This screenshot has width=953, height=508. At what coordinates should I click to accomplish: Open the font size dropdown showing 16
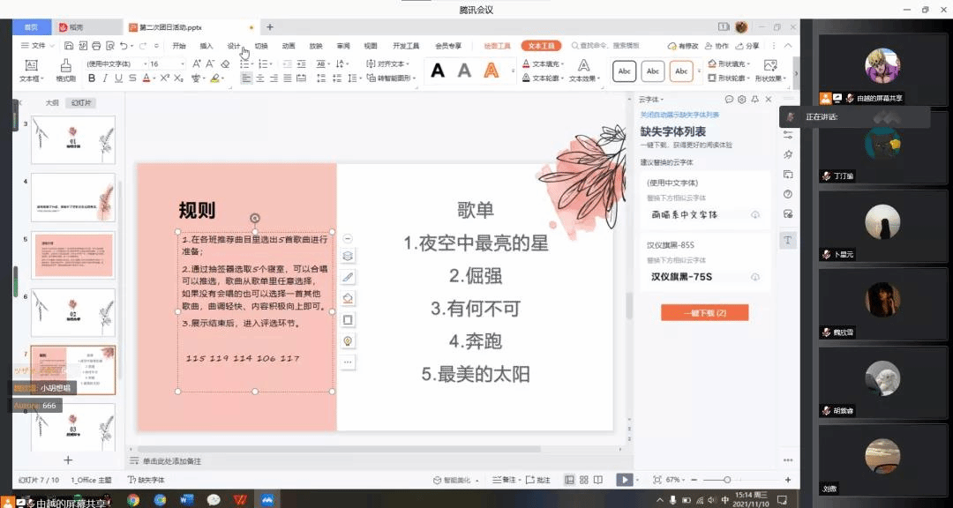[166, 63]
